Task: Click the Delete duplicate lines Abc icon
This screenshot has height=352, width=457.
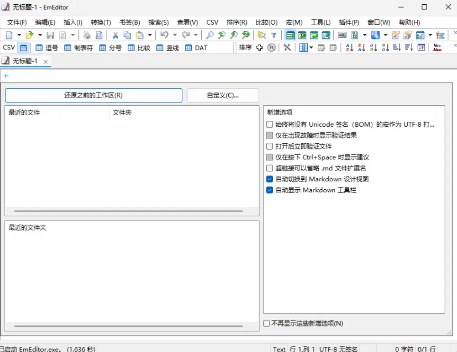Action: tap(437, 47)
